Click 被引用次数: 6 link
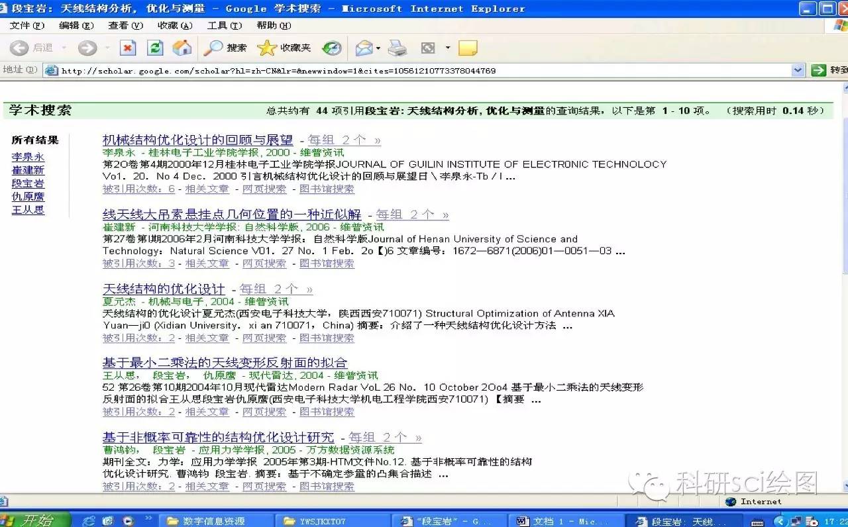This screenshot has width=848, height=527. (138, 189)
